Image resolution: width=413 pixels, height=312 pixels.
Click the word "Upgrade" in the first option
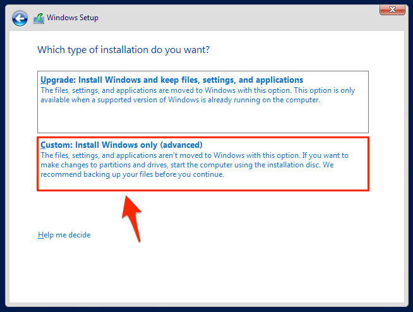click(x=57, y=80)
